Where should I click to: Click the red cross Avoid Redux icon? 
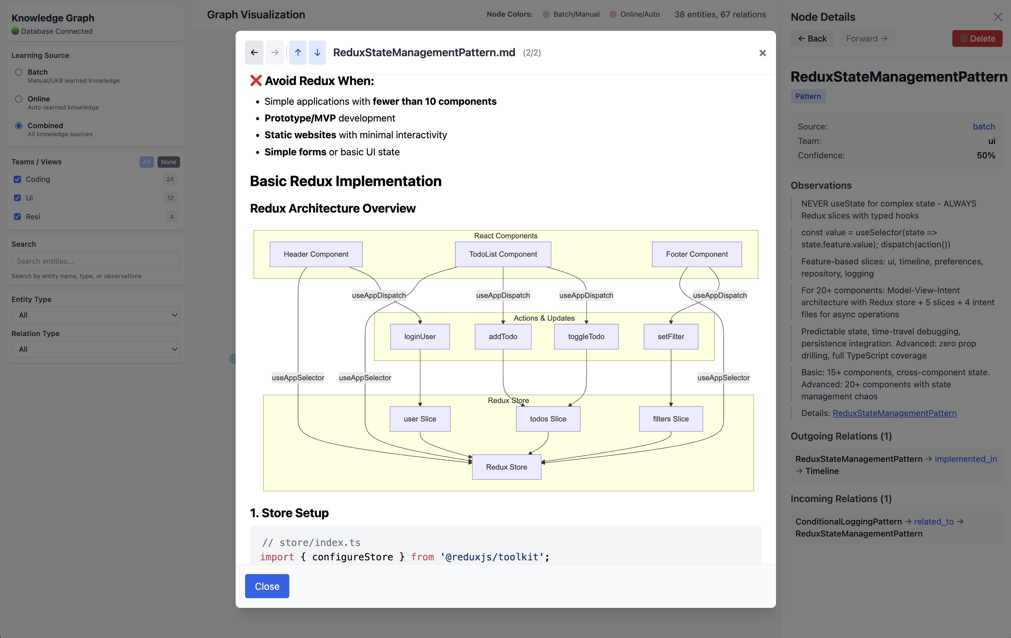pyautogui.click(x=256, y=80)
